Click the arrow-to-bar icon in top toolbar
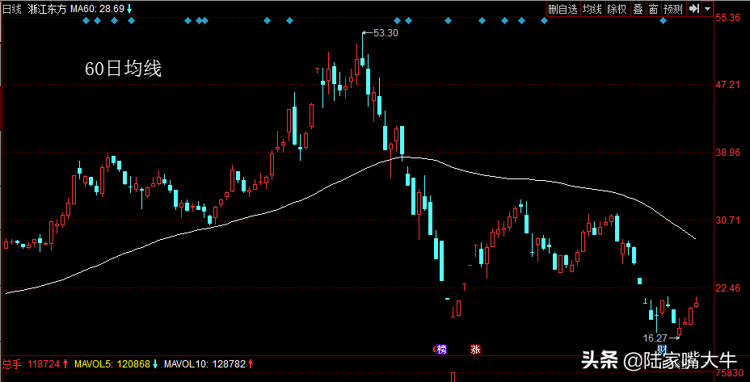This screenshot has width=750, height=382. point(694,9)
